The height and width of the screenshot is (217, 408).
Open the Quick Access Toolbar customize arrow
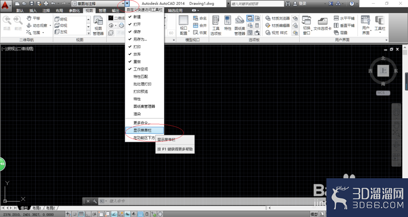[x=127, y=3]
